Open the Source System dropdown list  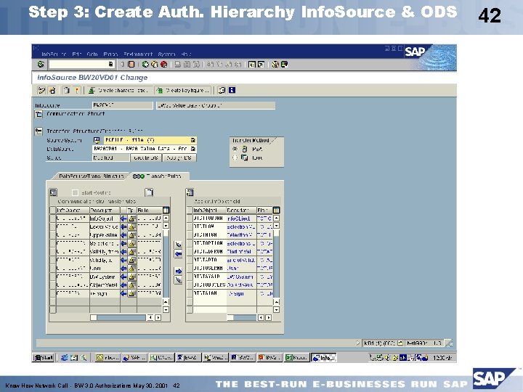192,140
